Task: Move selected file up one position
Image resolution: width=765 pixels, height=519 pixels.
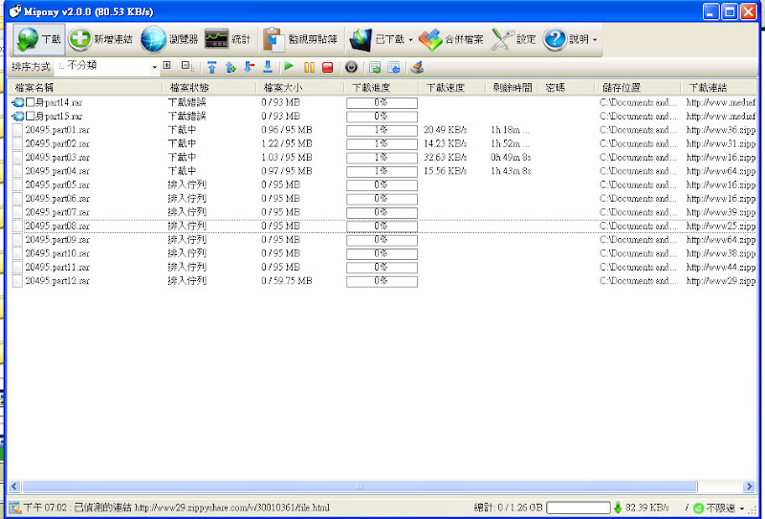Action: (x=230, y=67)
